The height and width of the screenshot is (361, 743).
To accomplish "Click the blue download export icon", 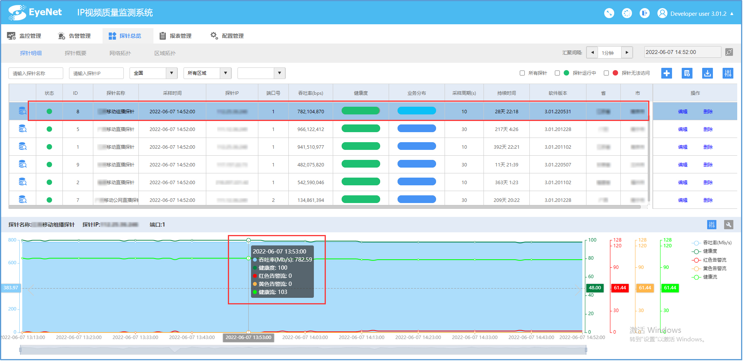I will tap(707, 73).
